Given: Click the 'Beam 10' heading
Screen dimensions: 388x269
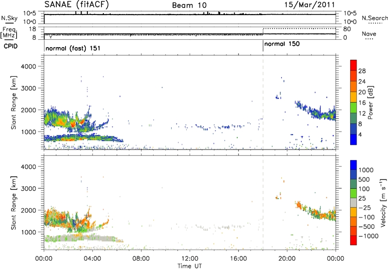Looking at the screenshot, I should (x=189, y=5).
